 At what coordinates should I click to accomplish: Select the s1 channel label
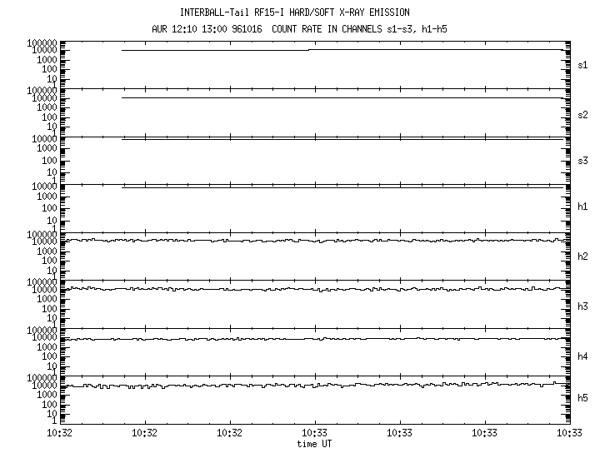[x=582, y=65]
